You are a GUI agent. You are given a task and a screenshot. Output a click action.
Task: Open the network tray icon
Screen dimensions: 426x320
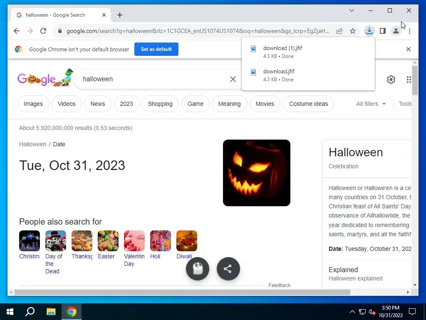pyautogui.click(x=362, y=312)
